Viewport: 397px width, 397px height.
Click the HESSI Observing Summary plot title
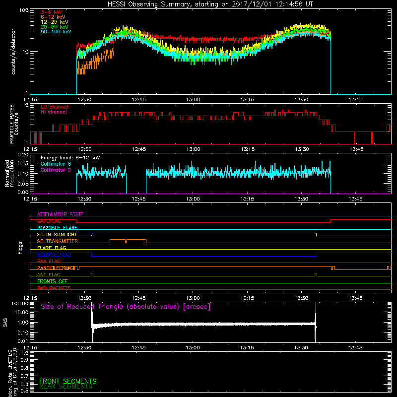coord(210,4)
